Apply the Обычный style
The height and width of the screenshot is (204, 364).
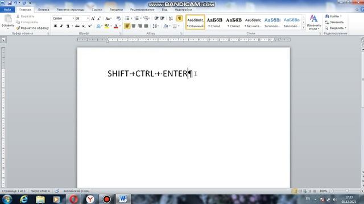pos(195,22)
